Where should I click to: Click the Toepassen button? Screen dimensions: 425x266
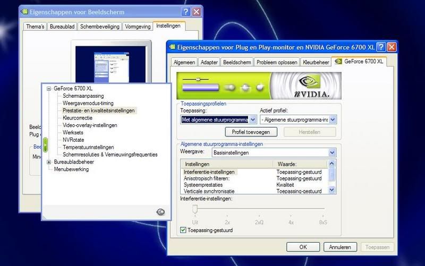coord(377,247)
